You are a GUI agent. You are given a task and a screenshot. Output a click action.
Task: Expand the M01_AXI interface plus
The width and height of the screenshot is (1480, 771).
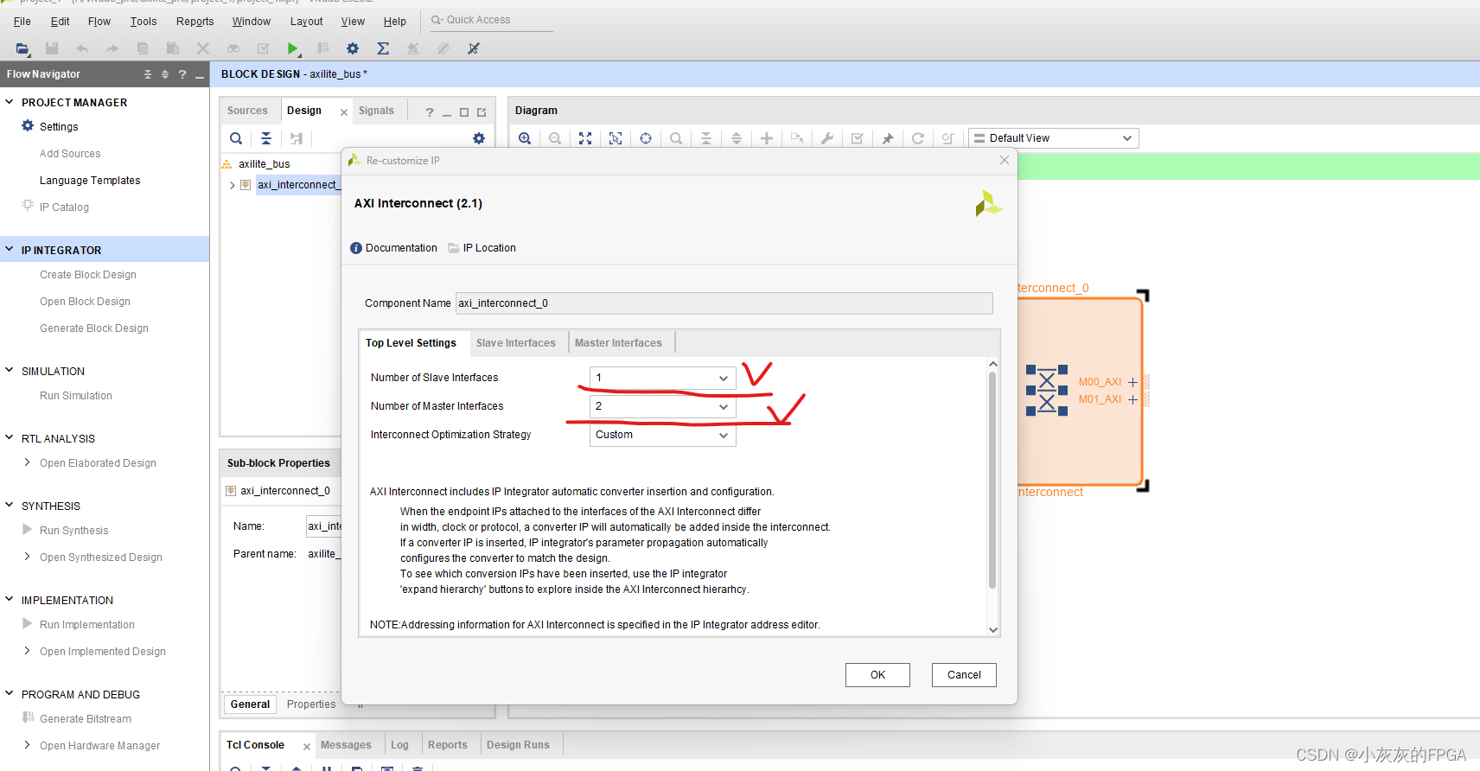(1132, 399)
